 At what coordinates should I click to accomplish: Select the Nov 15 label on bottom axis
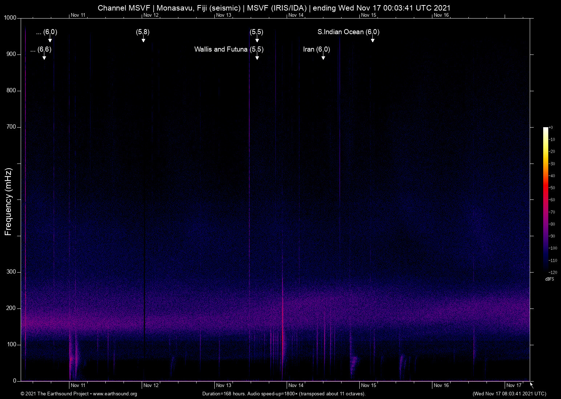pyautogui.click(x=369, y=385)
